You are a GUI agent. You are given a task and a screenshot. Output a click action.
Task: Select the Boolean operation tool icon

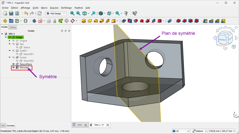(x=169, y=21)
